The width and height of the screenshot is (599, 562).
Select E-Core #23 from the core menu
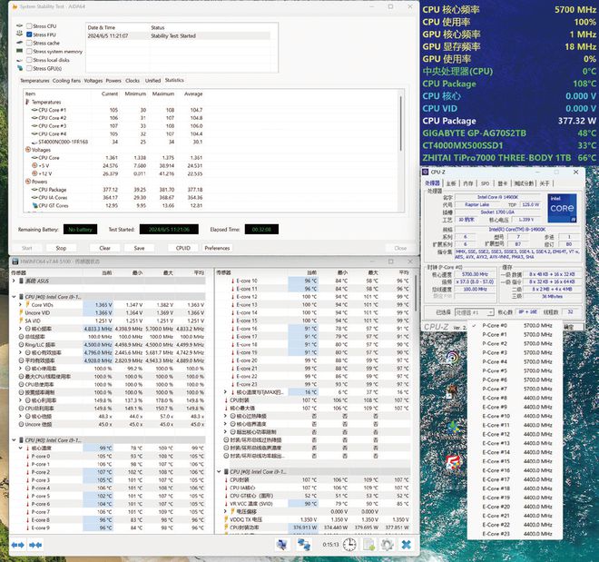[x=515, y=534]
